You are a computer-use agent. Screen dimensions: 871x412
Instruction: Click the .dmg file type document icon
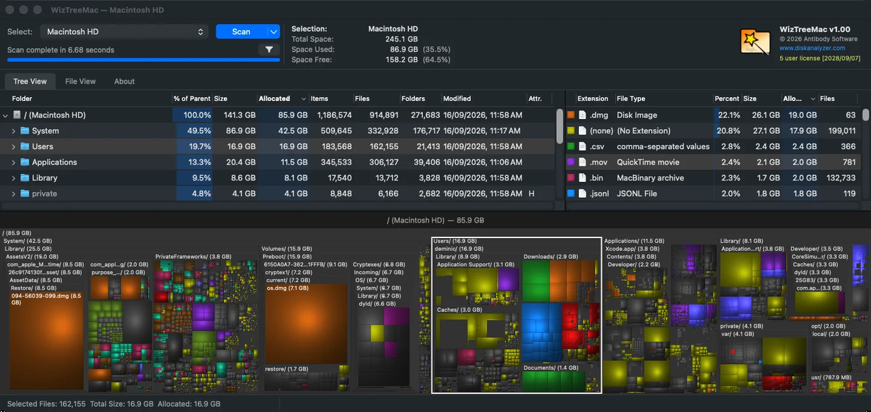tap(582, 115)
